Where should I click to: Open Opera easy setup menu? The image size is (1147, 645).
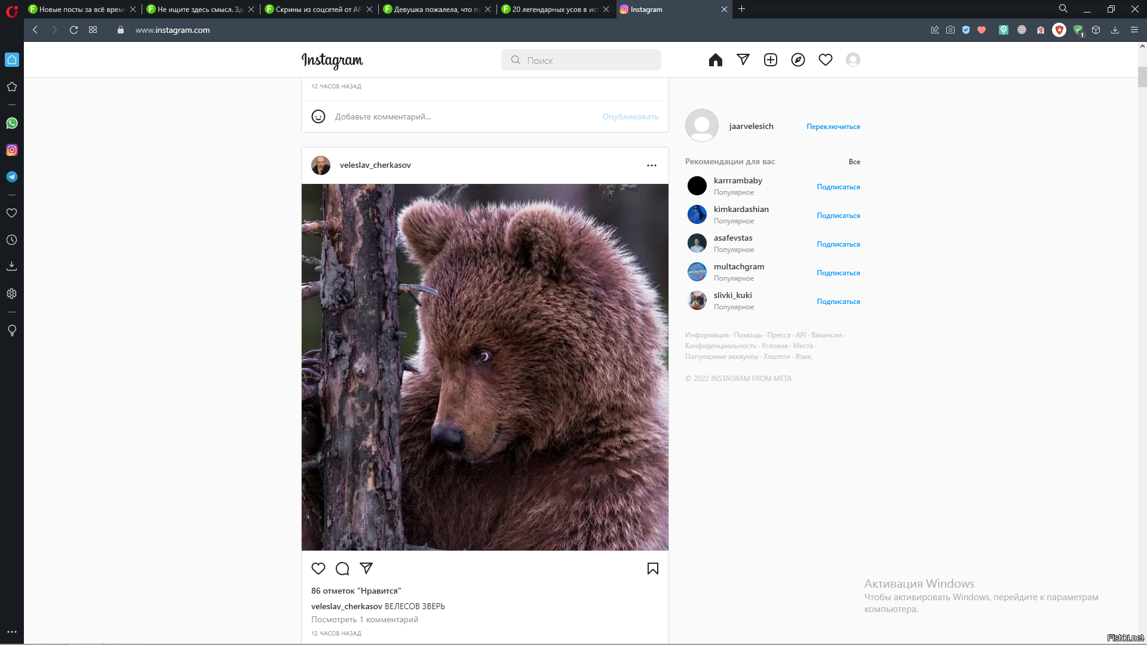(1134, 30)
